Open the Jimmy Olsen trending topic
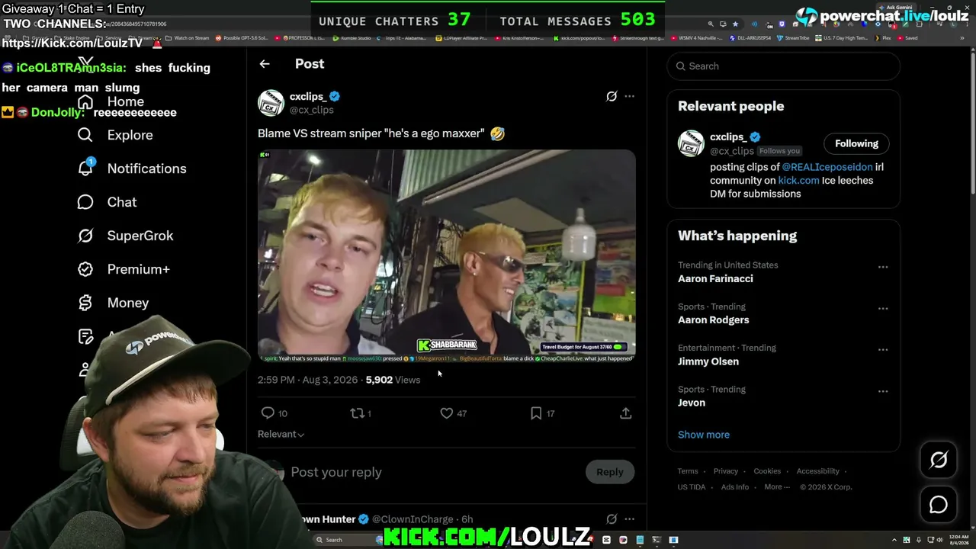 (708, 361)
